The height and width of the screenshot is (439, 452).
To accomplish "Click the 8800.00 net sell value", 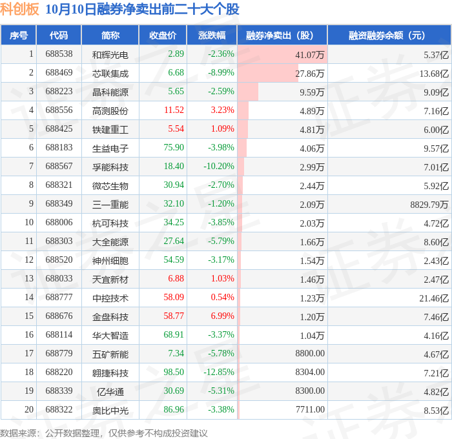I will [310, 354].
